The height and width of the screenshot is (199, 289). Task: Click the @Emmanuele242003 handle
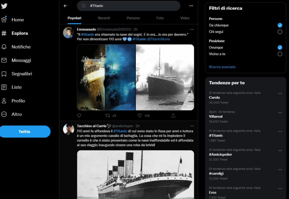pyautogui.click(x=114, y=29)
